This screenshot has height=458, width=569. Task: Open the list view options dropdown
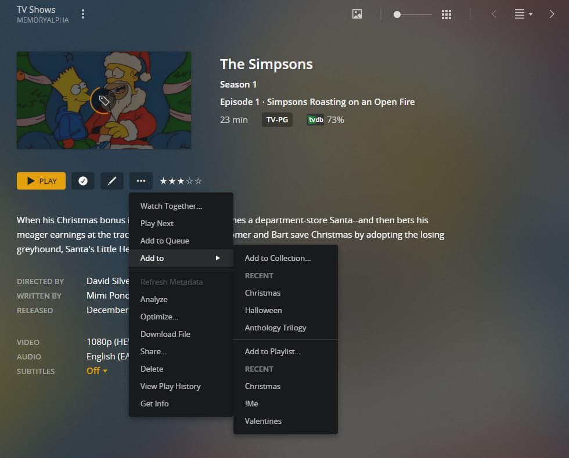[x=523, y=14]
